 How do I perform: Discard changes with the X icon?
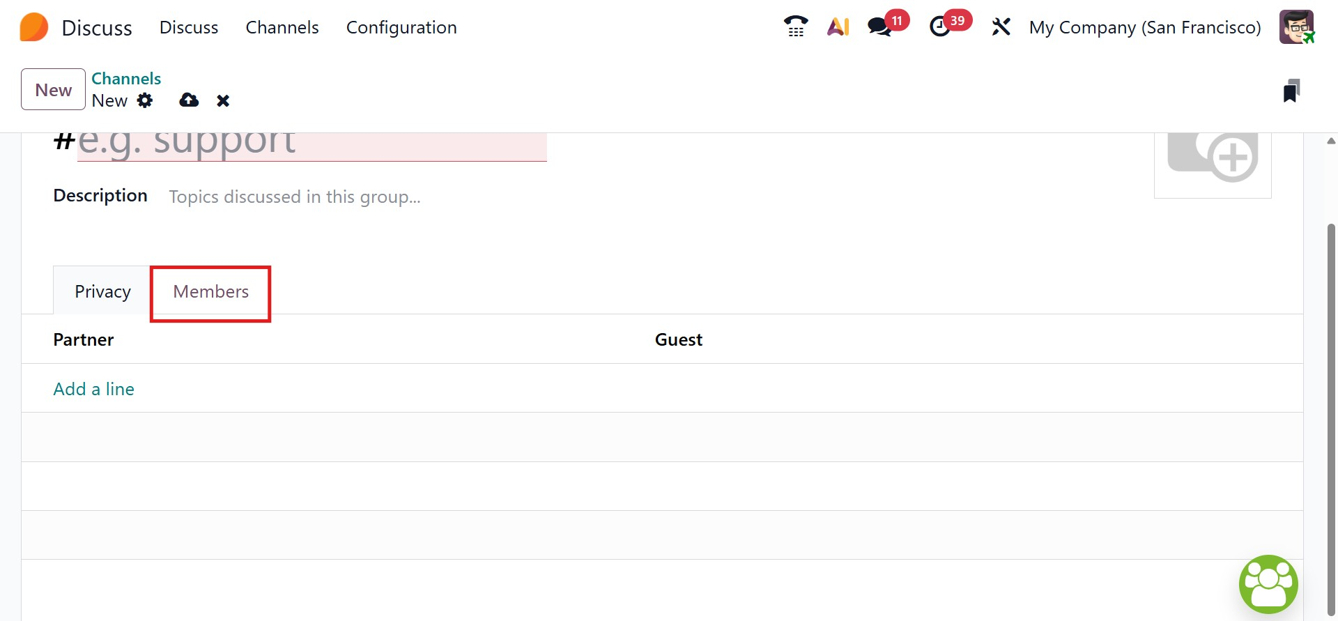pos(223,101)
